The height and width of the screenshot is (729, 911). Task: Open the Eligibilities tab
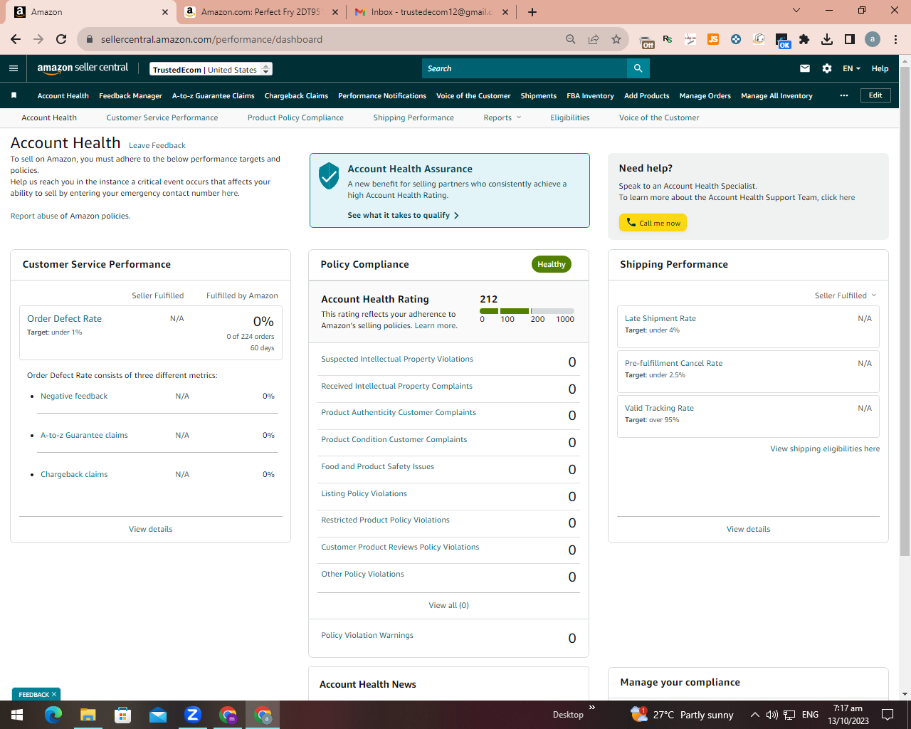570,117
